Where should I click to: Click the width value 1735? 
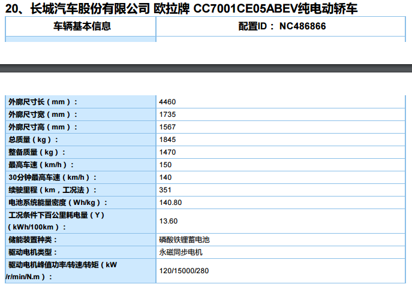pyautogui.click(x=167, y=114)
